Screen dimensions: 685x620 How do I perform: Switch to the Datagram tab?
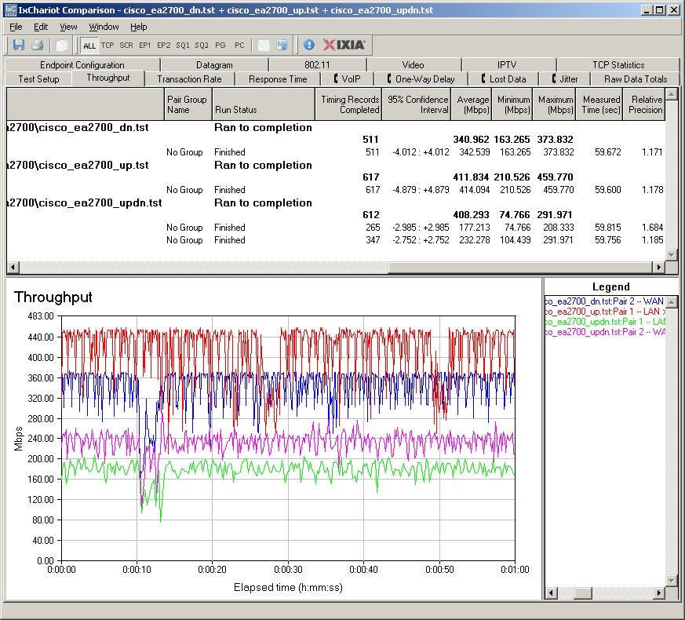214,64
